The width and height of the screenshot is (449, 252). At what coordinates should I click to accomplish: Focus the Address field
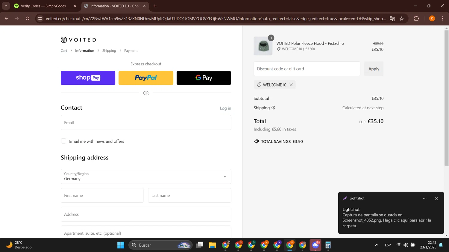(x=146, y=214)
